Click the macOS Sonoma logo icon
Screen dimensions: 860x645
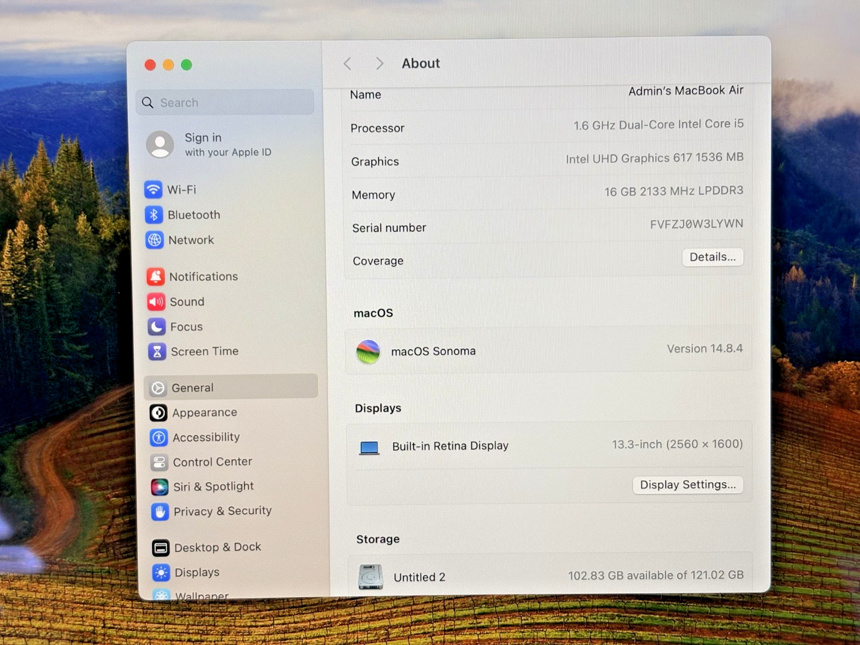368,352
